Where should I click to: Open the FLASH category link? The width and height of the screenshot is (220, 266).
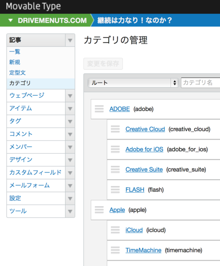click(x=135, y=190)
